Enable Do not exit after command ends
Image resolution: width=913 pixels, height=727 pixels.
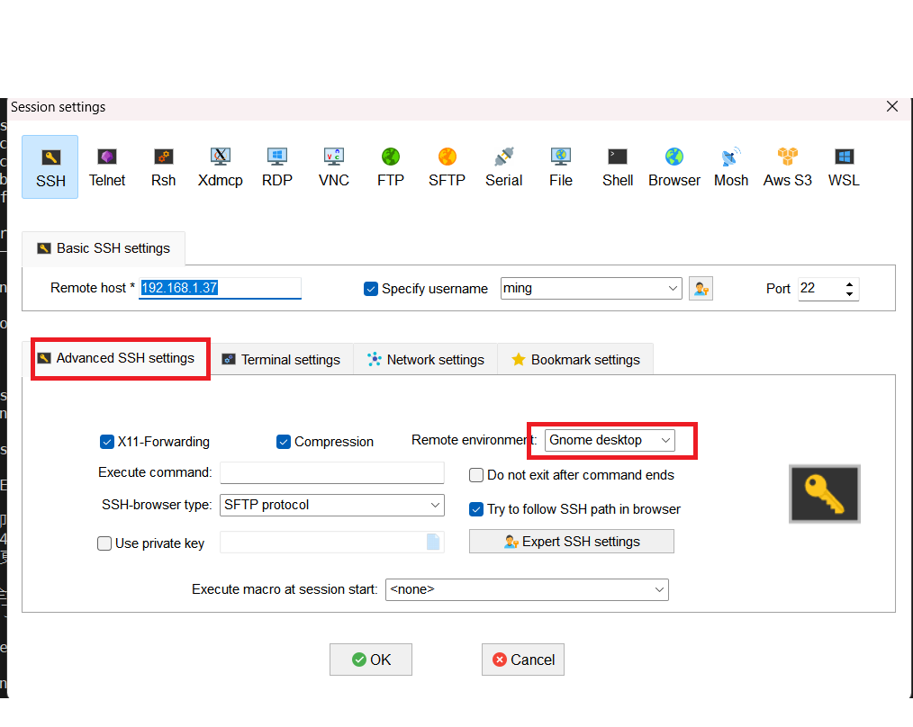click(475, 475)
